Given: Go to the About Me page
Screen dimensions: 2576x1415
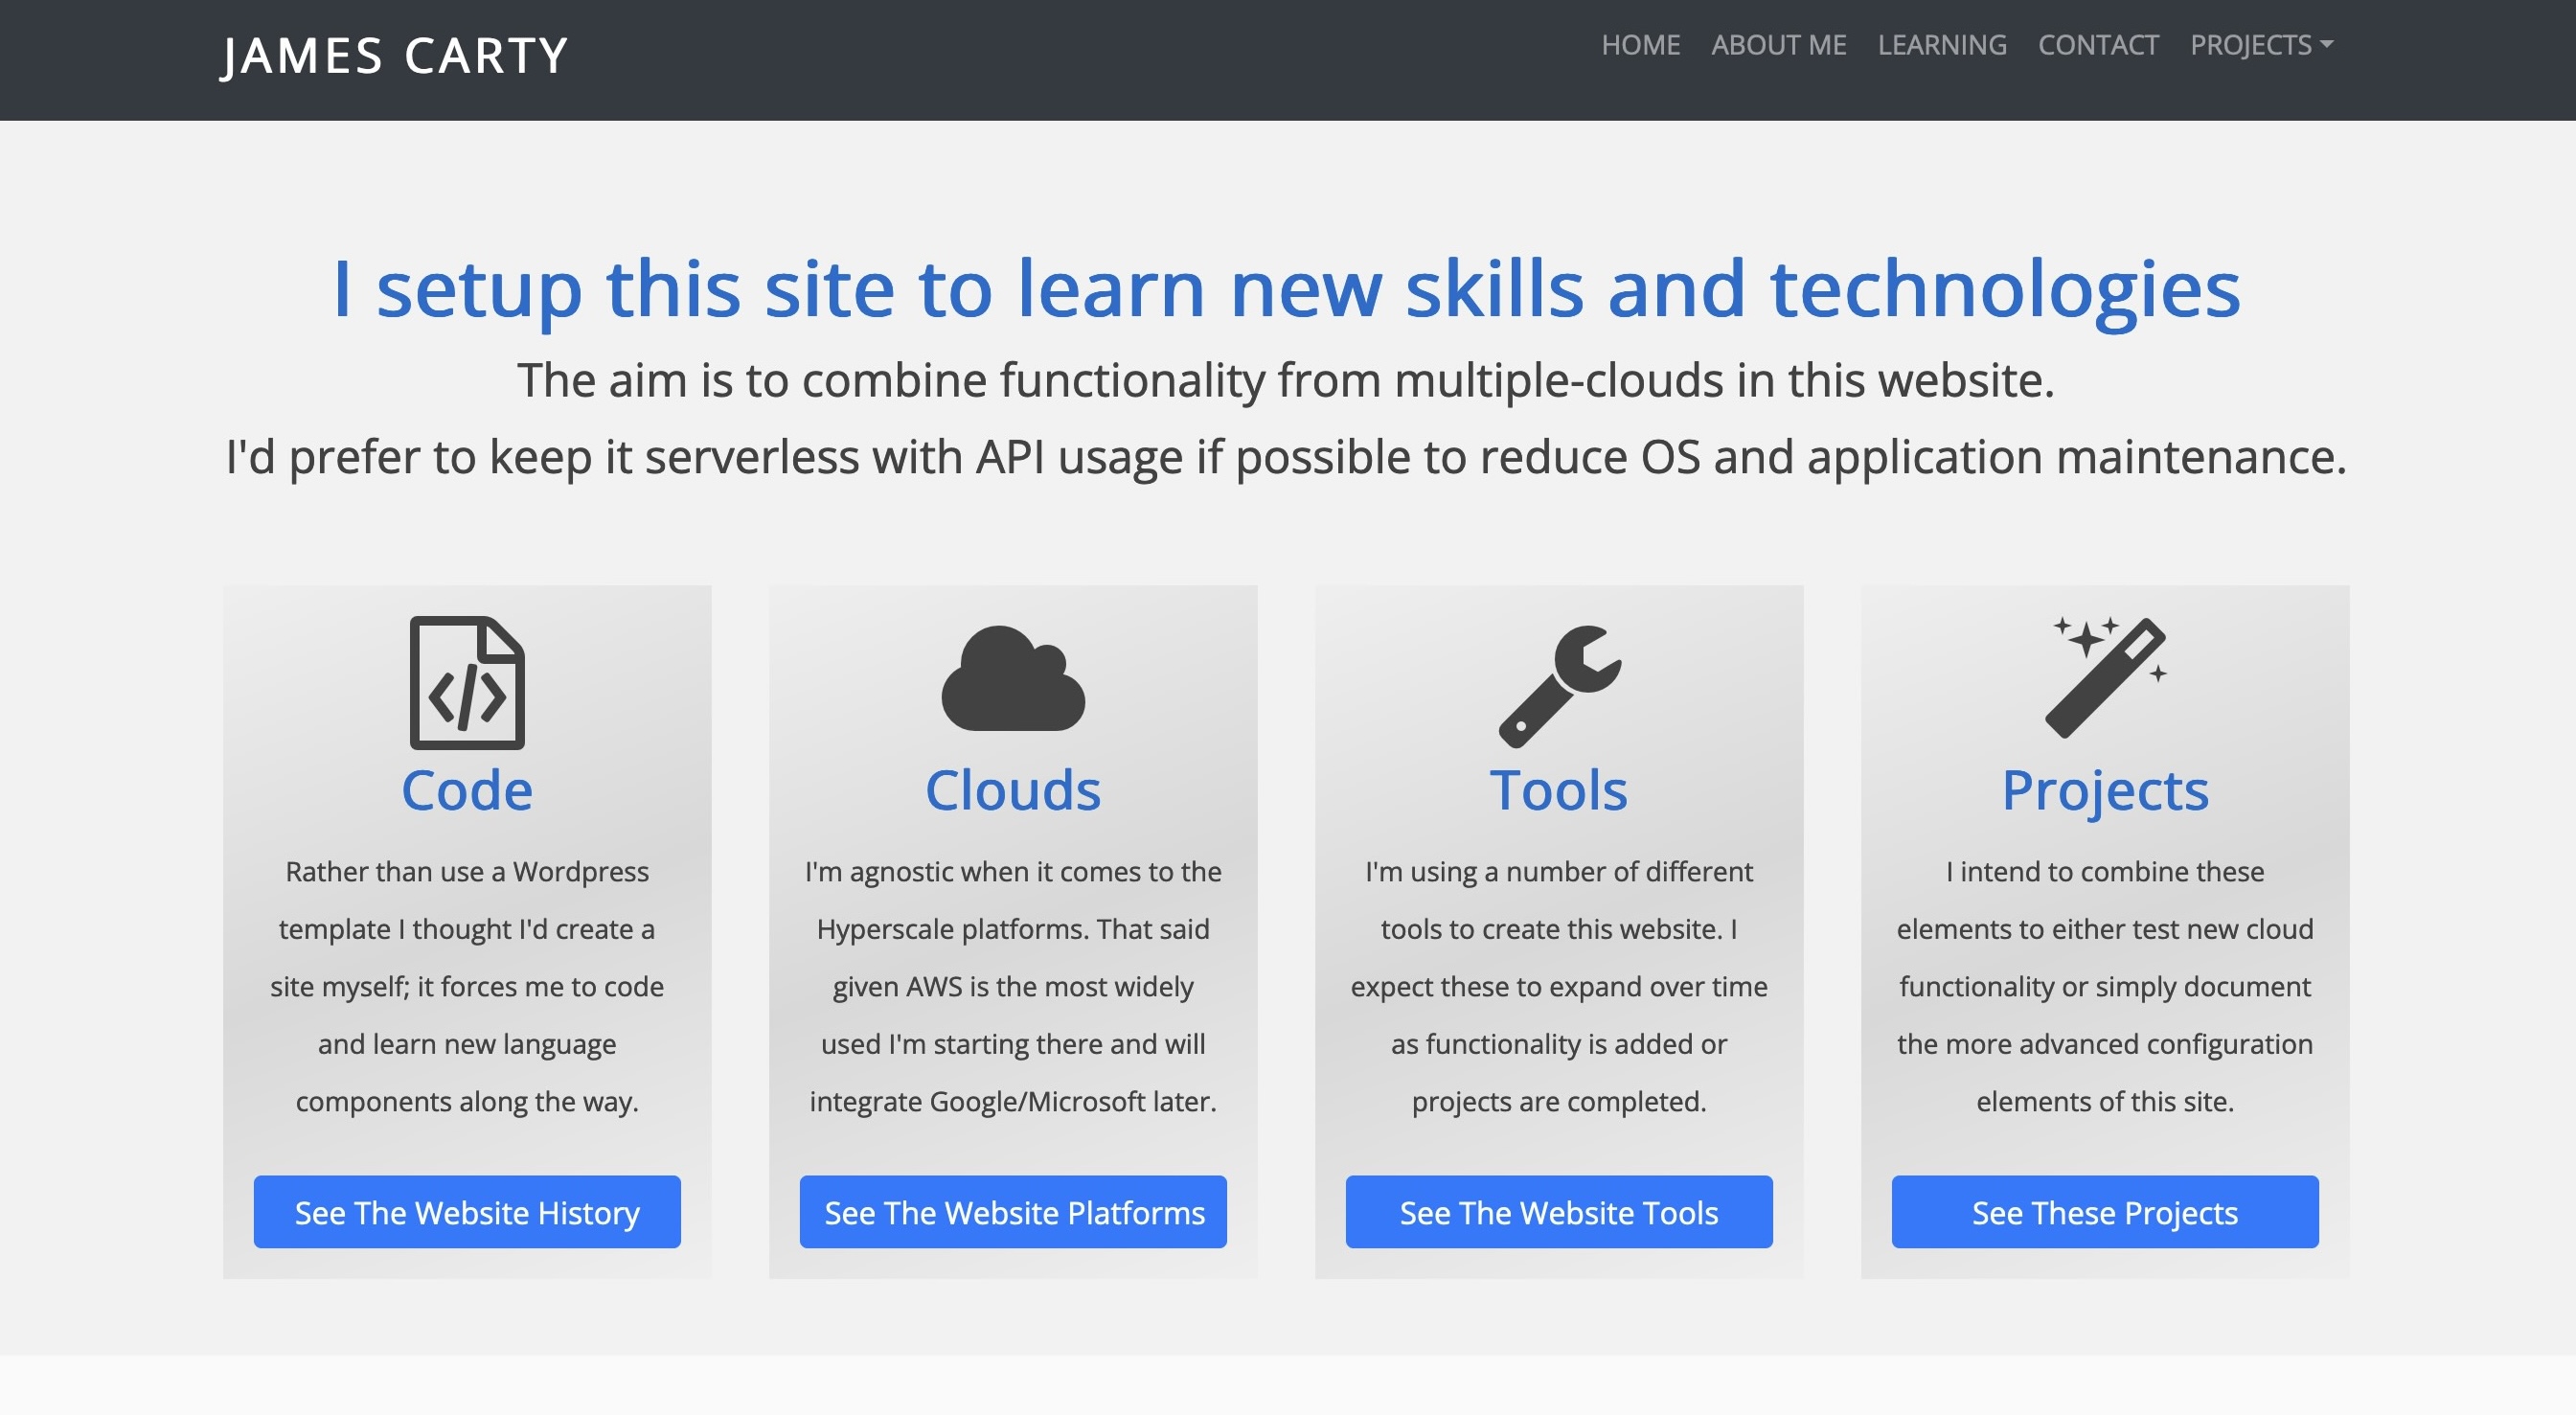Looking at the screenshot, I should pos(1778,45).
